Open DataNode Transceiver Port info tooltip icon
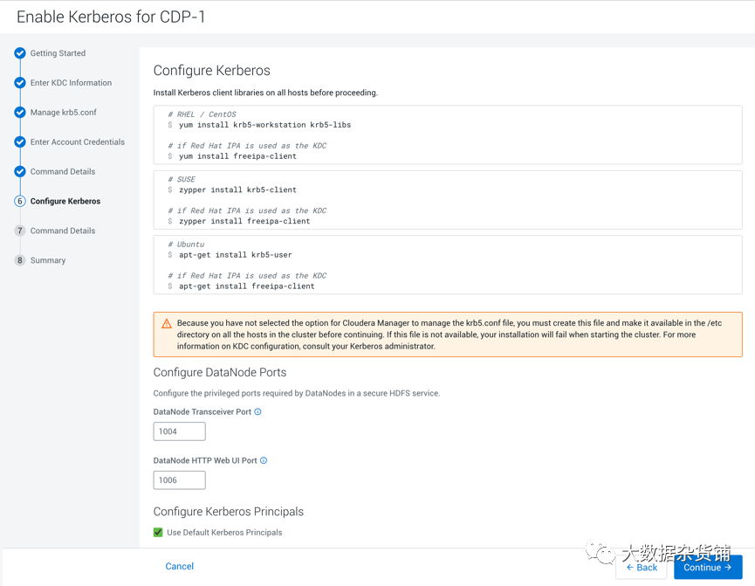The image size is (755, 586). pyautogui.click(x=257, y=412)
